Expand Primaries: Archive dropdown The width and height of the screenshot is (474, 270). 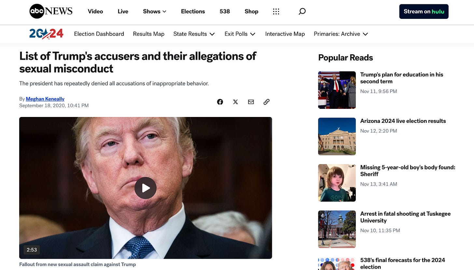pos(341,34)
